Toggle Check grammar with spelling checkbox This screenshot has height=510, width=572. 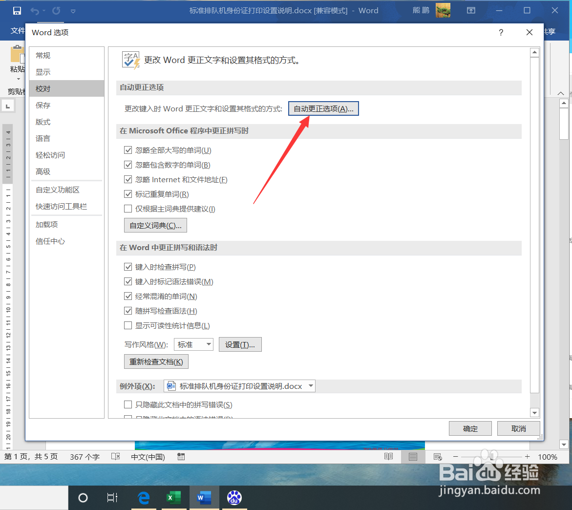coord(128,311)
